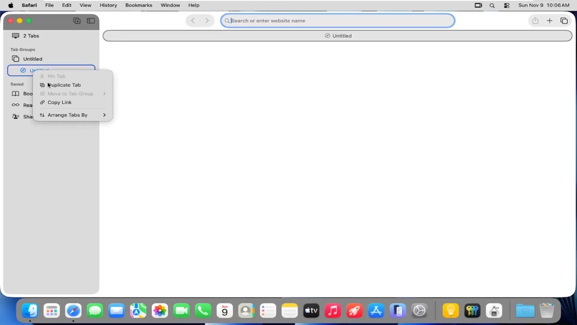Open Launchpad from the Dock
The height and width of the screenshot is (325, 577).
point(52,311)
